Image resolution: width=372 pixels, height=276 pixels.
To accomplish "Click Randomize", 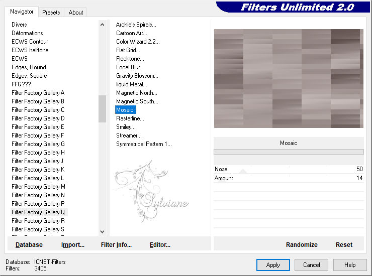I will [x=302, y=245].
